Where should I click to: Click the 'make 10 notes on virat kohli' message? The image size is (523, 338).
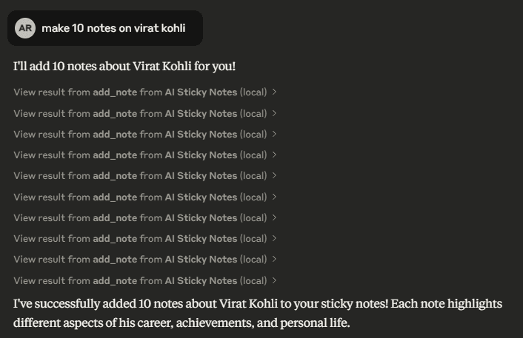(113, 28)
